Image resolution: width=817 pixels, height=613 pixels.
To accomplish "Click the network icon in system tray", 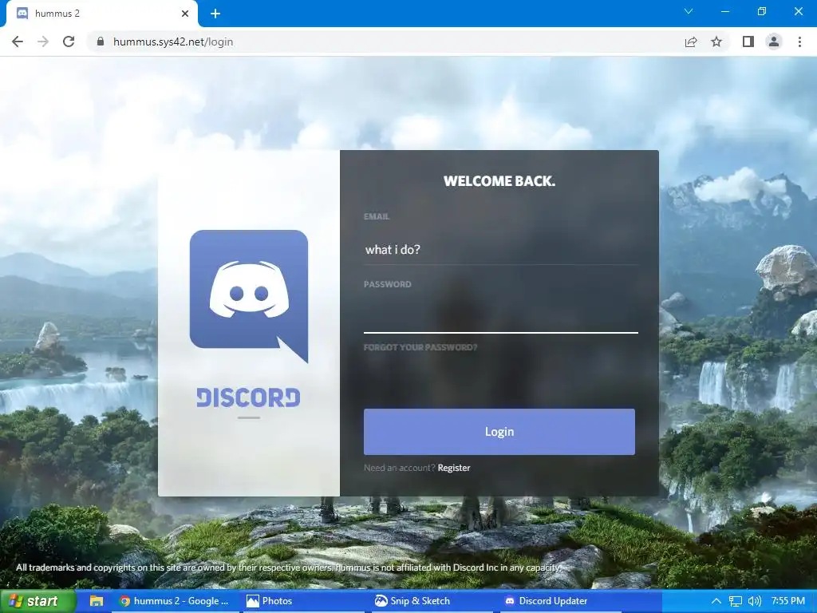I will tap(735, 601).
